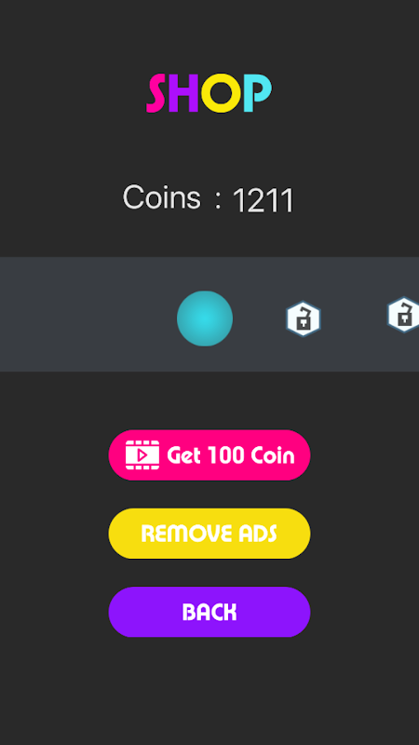Click the play triangle inside the film icon
This screenshot has width=419, height=745.
pos(142,455)
